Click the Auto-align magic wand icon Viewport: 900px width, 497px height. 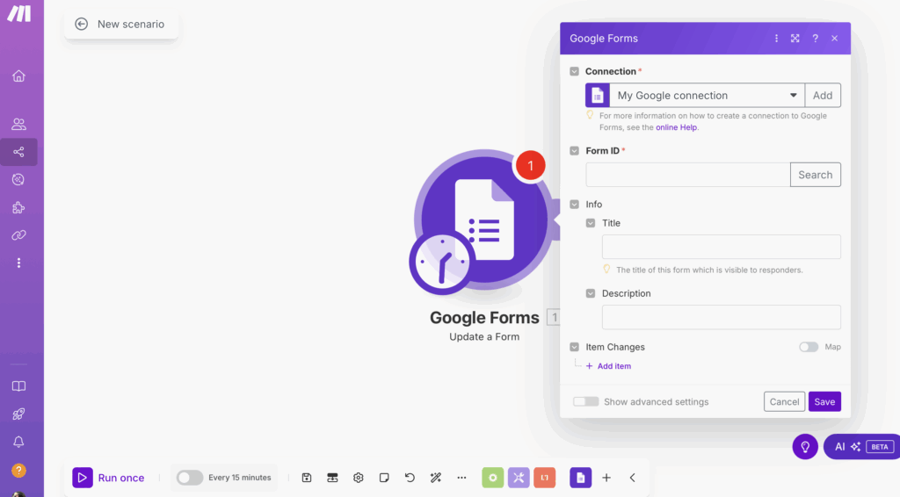pos(436,478)
